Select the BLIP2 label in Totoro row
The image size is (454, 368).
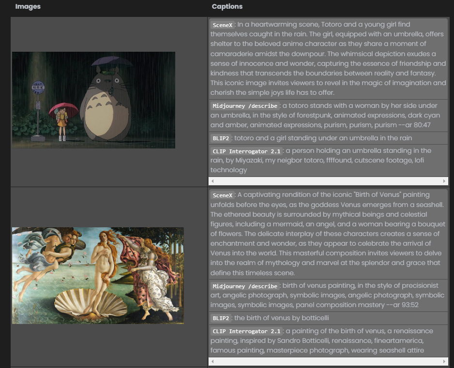point(221,138)
